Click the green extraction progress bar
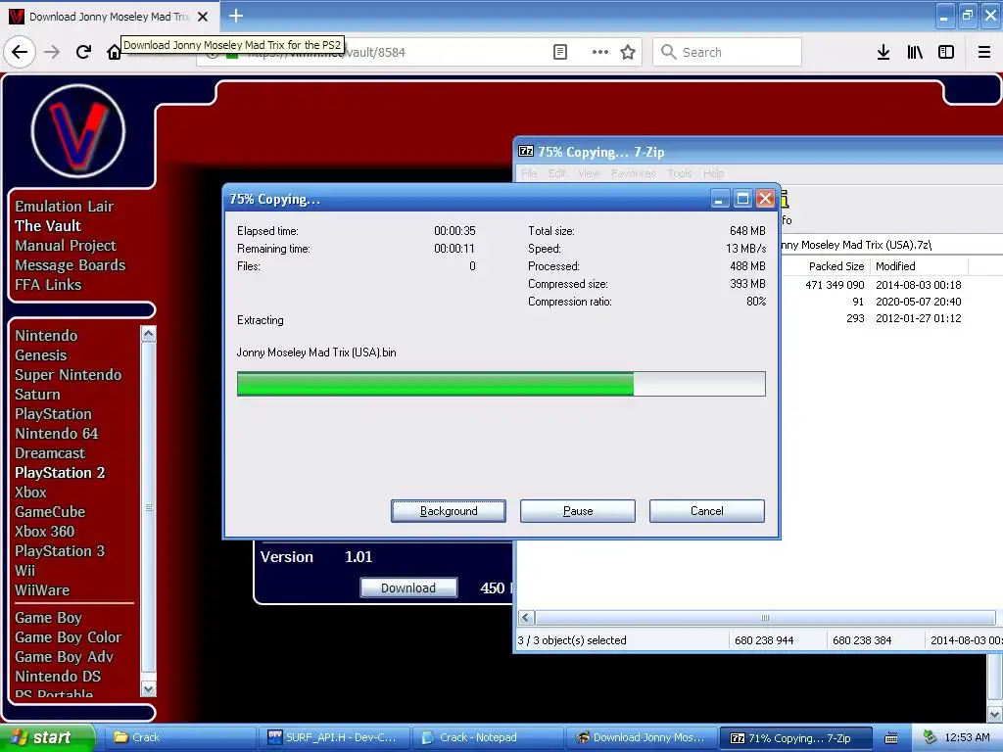1003x752 pixels. pos(501,384)
